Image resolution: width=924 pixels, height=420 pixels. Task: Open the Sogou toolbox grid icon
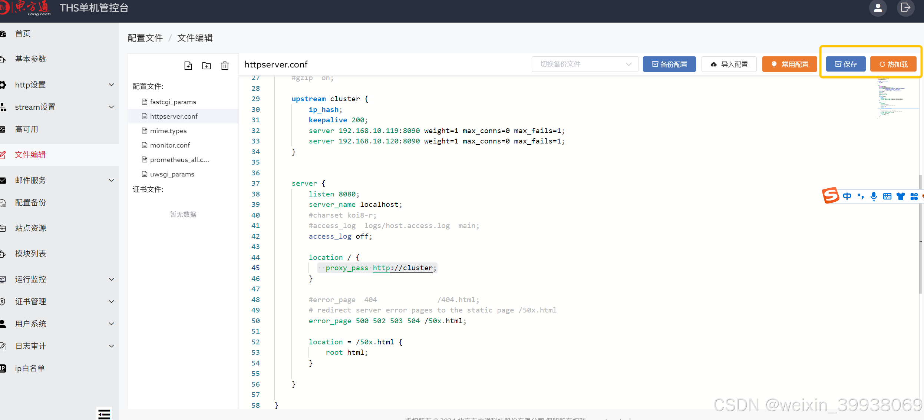[914, 196]
